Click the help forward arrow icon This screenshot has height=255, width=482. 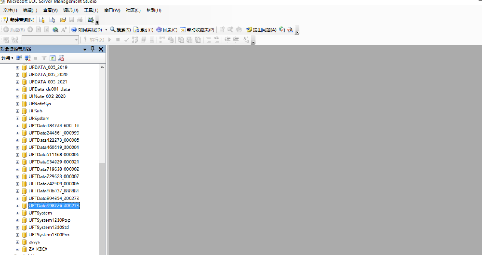pyautogui.click(x=30, y=30)
